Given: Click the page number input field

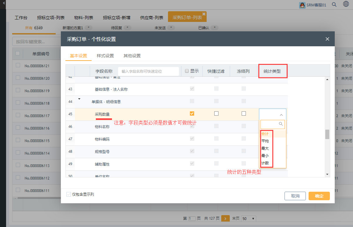Looking at the screenshot, I should click(x=192, y=218).
